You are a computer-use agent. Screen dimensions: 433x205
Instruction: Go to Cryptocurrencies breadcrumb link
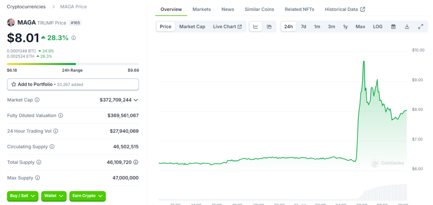pyautogui.click(x=26, y=7)
